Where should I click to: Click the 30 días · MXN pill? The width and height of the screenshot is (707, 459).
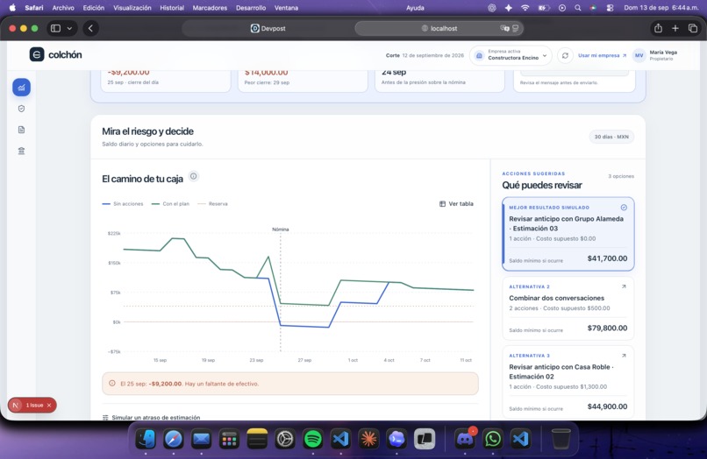click(x=611, y=137)
